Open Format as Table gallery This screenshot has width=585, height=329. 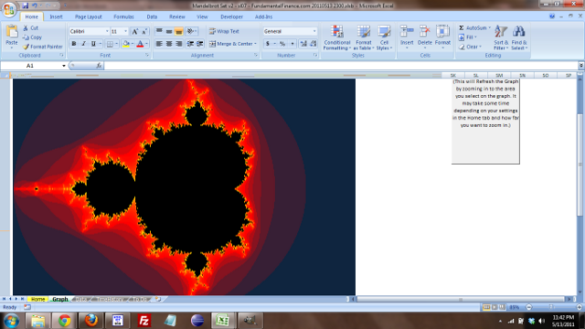click(364, 37)
